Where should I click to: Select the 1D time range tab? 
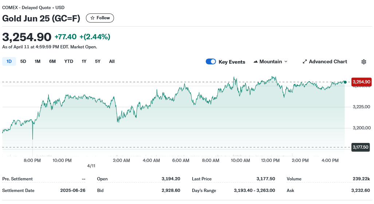[9, 61]
